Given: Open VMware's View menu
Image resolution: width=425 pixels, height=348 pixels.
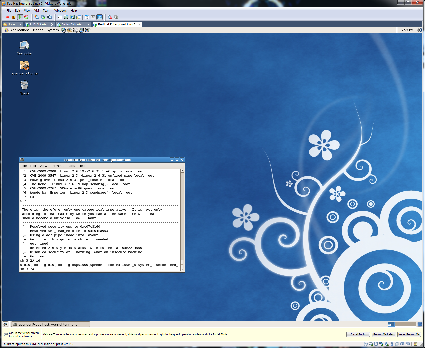Looking at the screenshot, I should tap(27, 11).
